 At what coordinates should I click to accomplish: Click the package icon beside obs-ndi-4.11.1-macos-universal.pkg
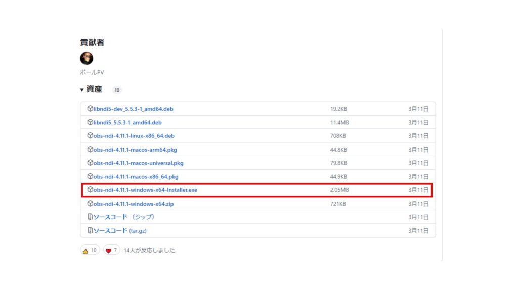point(90,162)
